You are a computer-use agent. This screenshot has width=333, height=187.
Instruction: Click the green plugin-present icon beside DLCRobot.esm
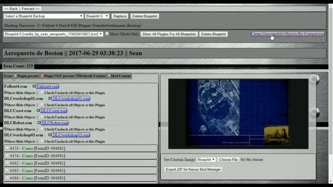tap(35, 123)
